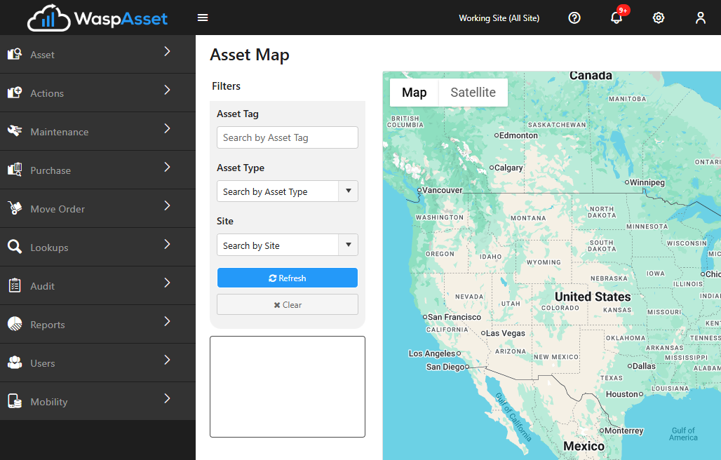
Task: Click San Francisco on the map
Action: [x=452, y=317]
